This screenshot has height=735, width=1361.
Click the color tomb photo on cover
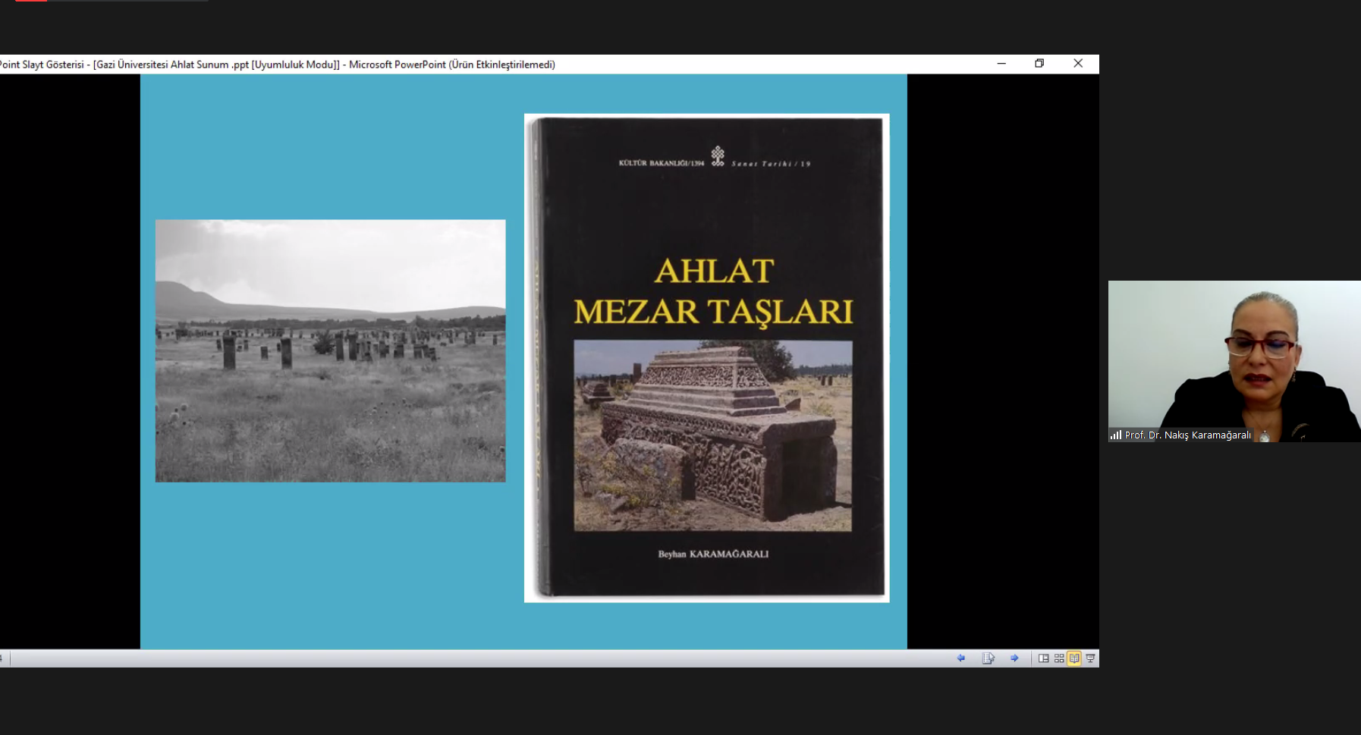click(712, 435)
